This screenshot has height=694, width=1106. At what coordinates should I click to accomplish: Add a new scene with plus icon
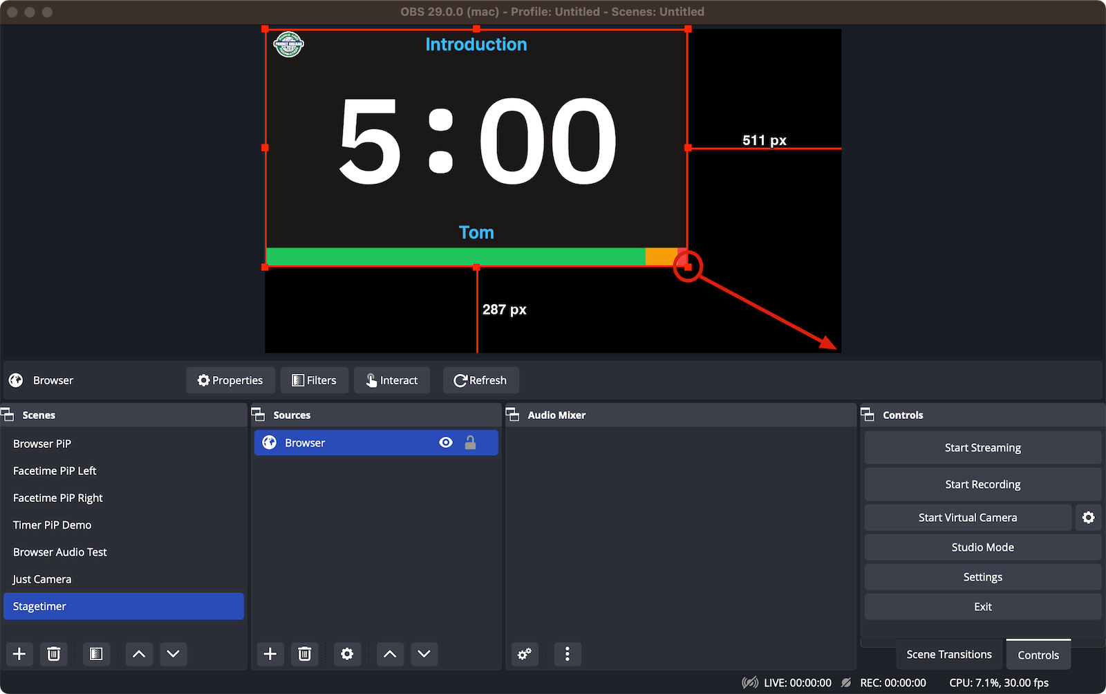coord(19,654)
